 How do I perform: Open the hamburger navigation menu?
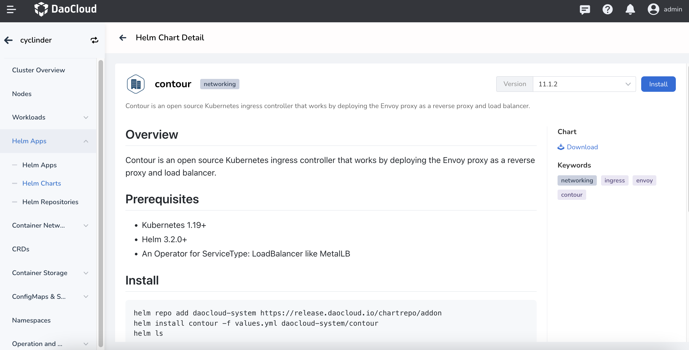[11, 9]
